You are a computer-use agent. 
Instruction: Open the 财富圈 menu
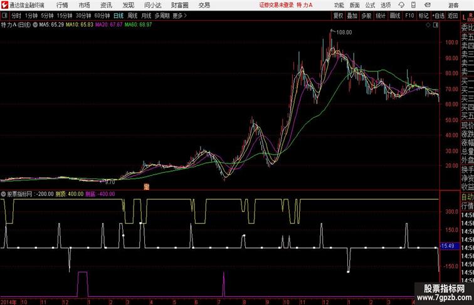click(179, 5)
